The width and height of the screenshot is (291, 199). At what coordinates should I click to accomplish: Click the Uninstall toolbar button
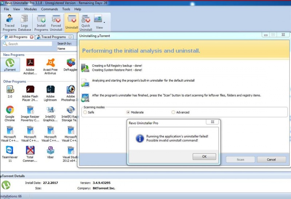point(72,22)
